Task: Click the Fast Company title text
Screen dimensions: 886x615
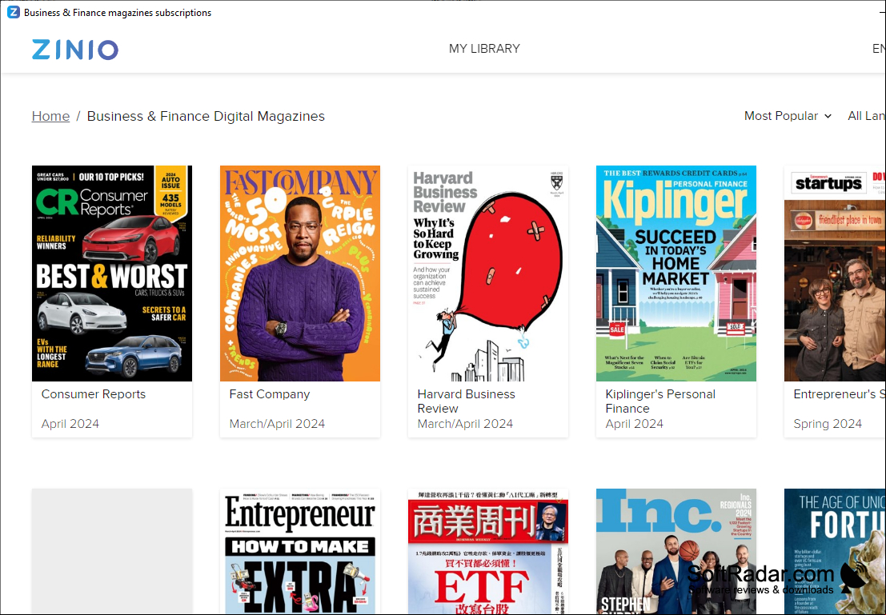Action: pyautogui.click(x=270, y=394)
